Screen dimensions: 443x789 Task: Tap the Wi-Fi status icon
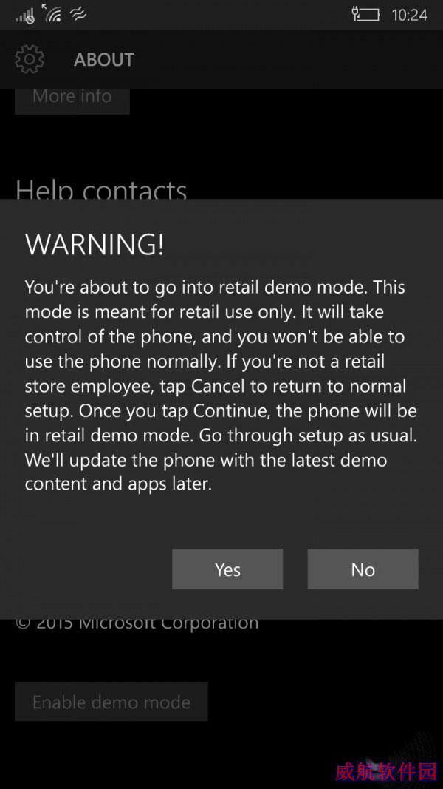click(x=53, y=16)
